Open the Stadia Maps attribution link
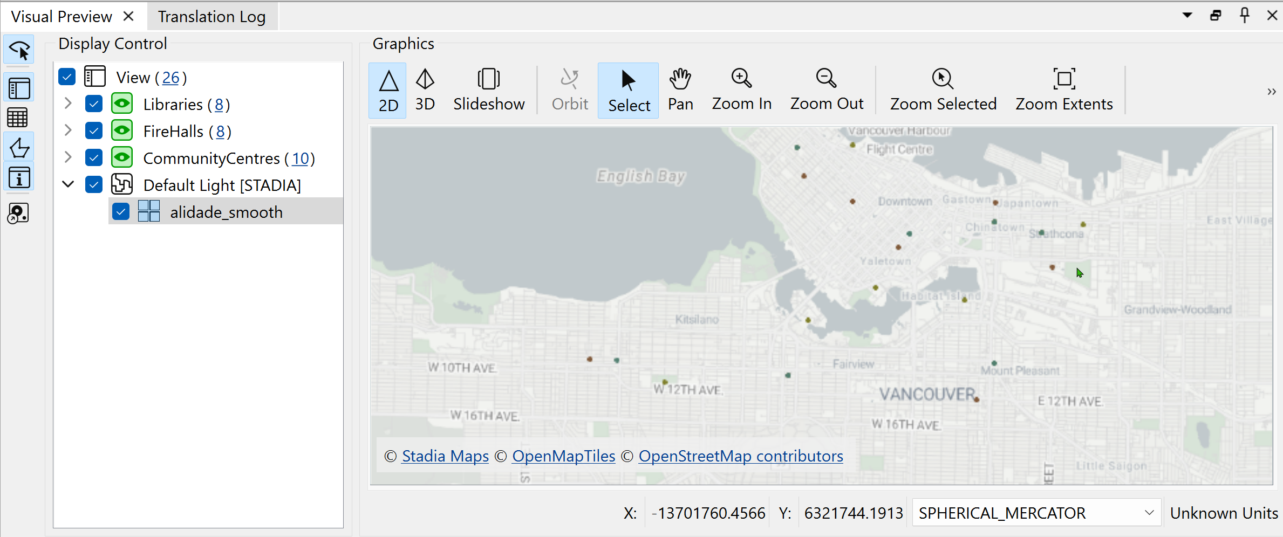The height and width of the screenshot is (537, 1283). [445, 456]
